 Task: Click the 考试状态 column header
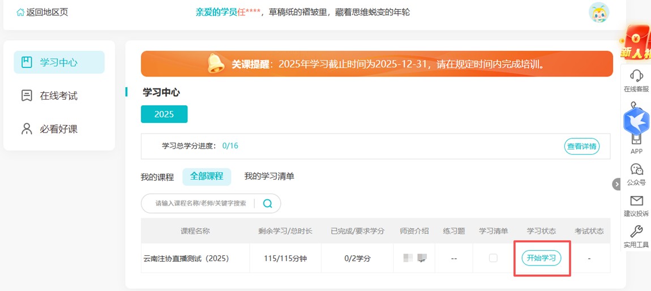(x=589, y=231)
